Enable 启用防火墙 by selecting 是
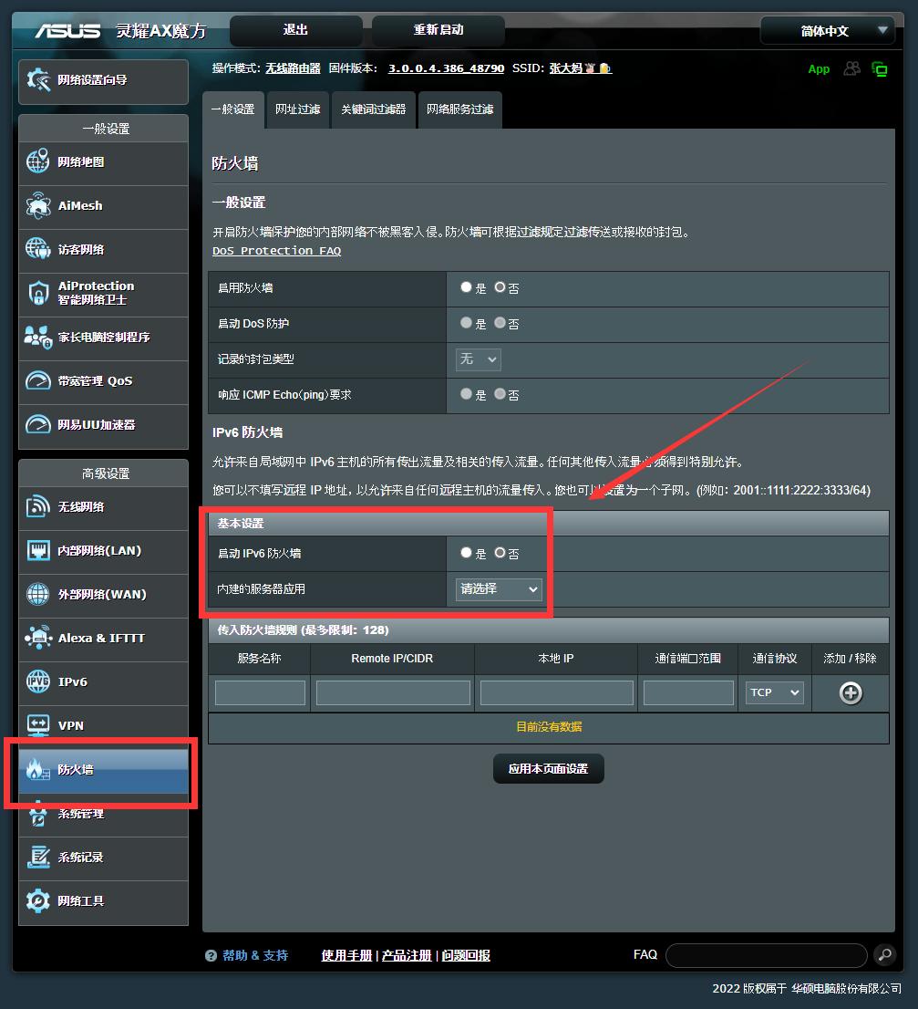This screenshot has height=1009, width=918. pyautogui.click(x=465, y=287)
